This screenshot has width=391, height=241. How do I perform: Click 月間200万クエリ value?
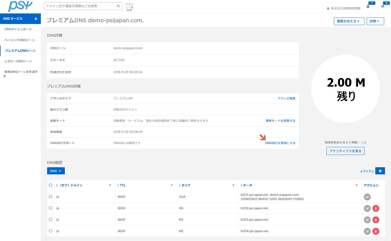(x=125, y=110)
